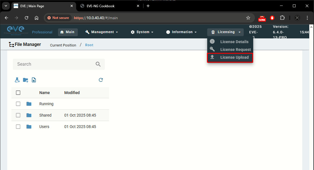This screenshot has height=170, width=314.
Task: Click the Name column header
Action: coord(44,93)
